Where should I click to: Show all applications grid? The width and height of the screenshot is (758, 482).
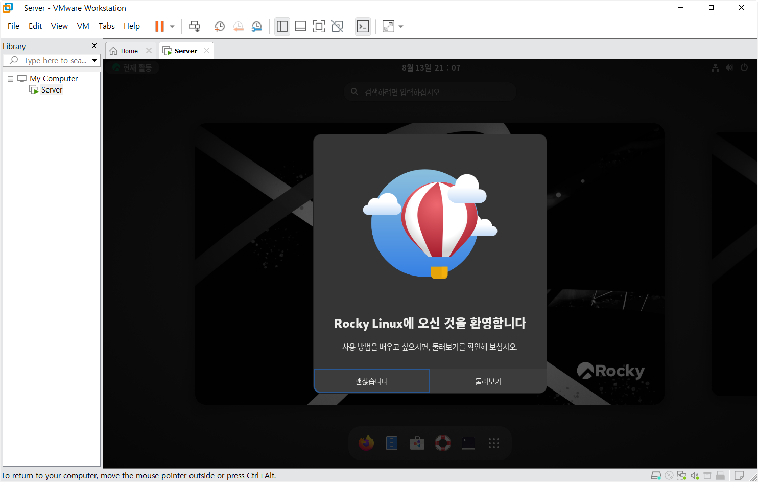494,443
